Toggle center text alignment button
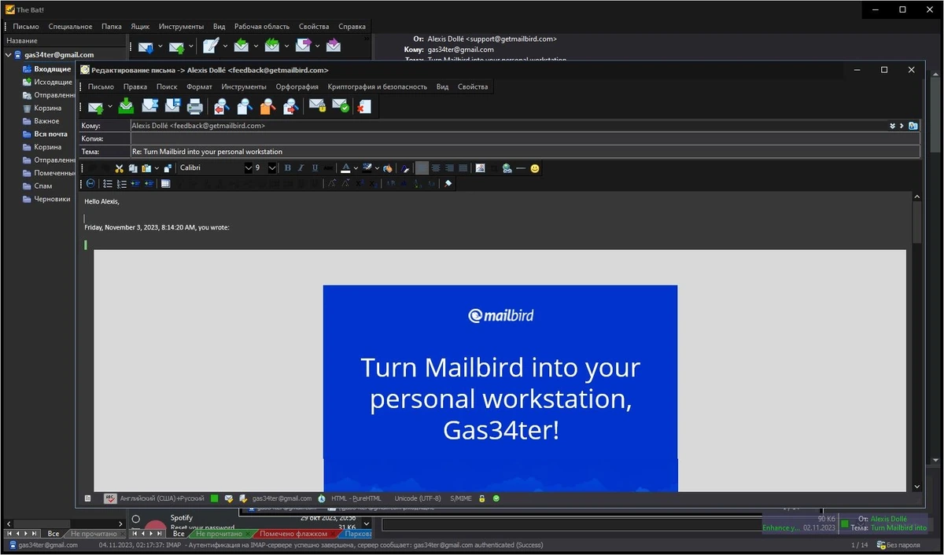This screenshot has width=944, height=555. pos(436,168)
